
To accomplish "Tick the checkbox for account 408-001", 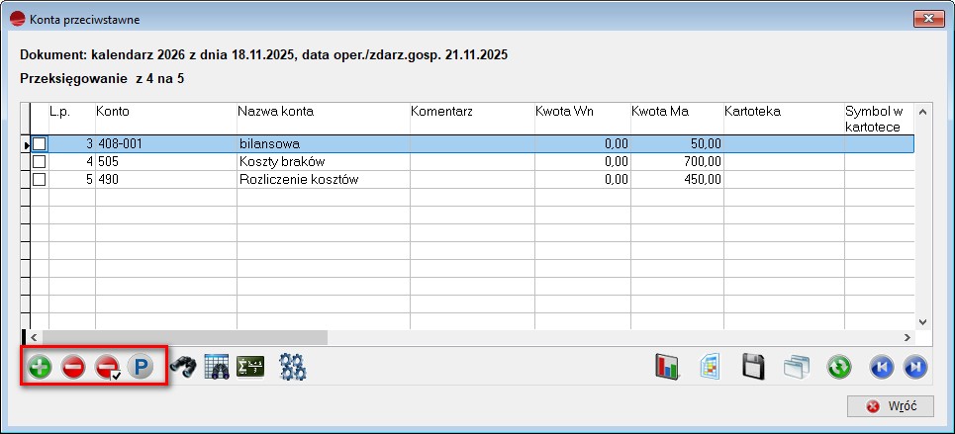I will pyautogui.click(x=40, y=143).
